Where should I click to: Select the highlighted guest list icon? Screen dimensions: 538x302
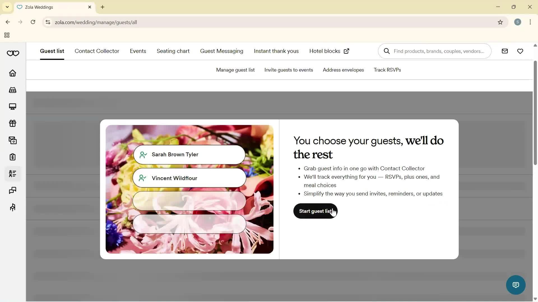[x=13, y=174]
